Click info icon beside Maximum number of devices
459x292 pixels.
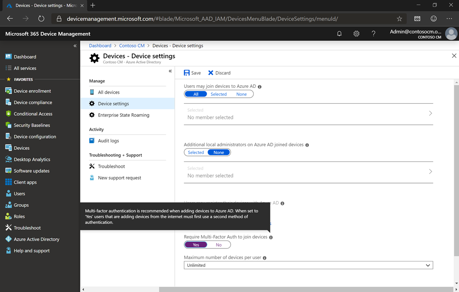(264, 258)
